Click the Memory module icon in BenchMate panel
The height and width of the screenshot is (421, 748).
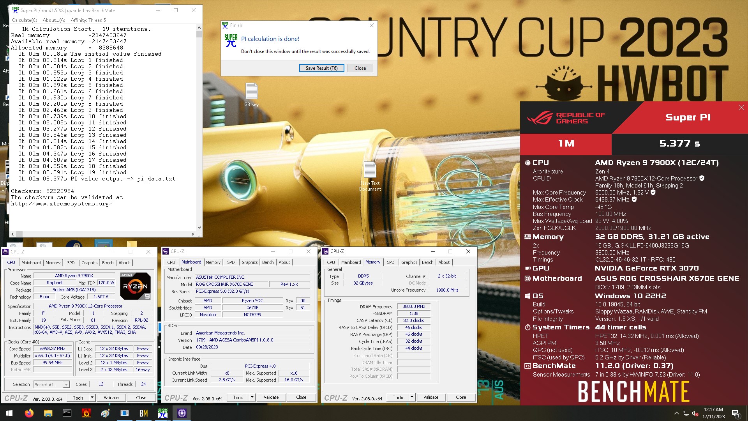(527, 237)
